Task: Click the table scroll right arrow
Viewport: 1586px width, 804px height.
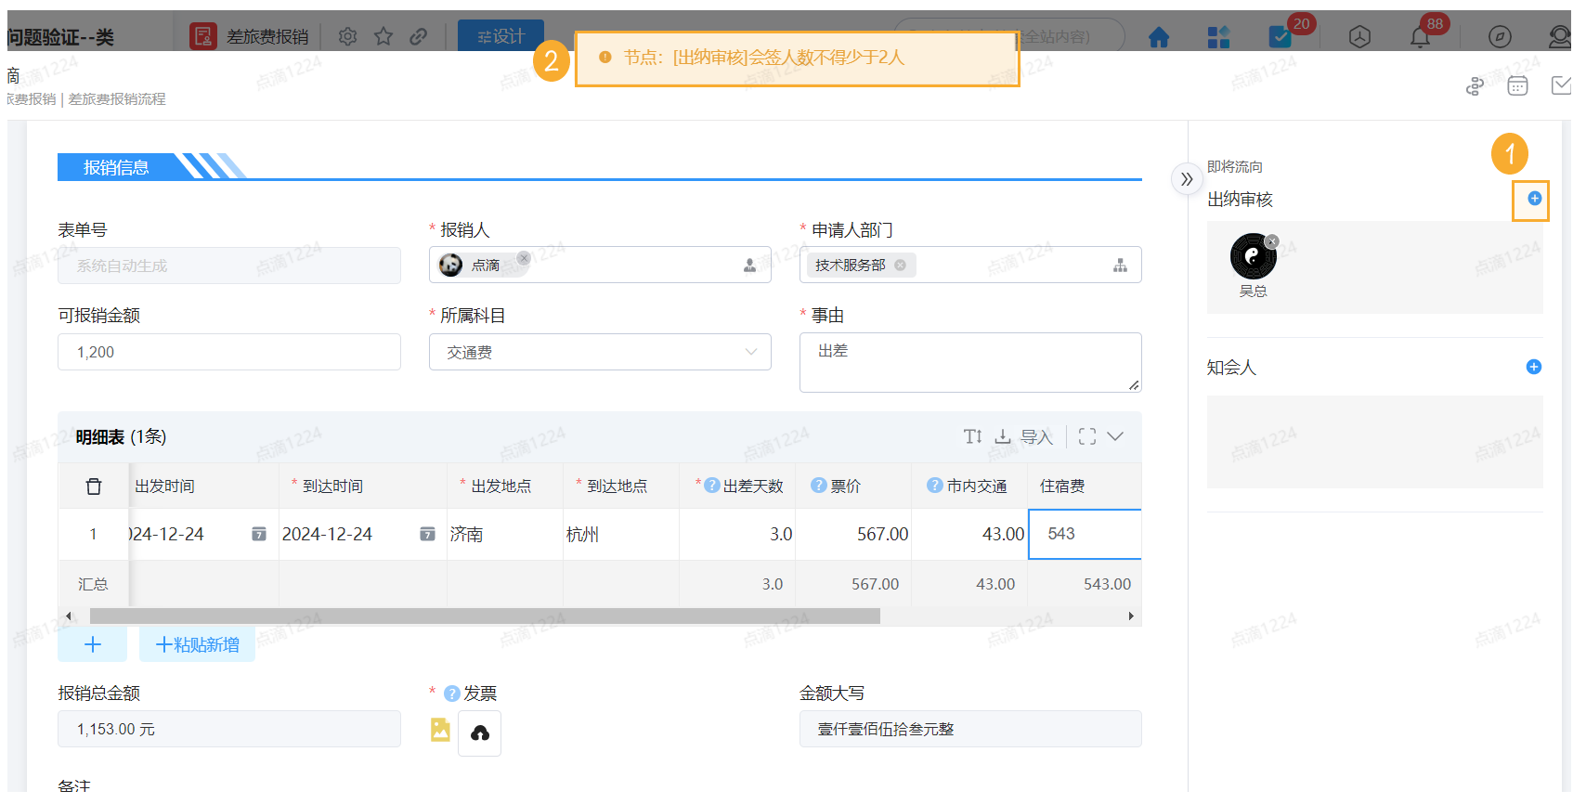Action: 1131,616
